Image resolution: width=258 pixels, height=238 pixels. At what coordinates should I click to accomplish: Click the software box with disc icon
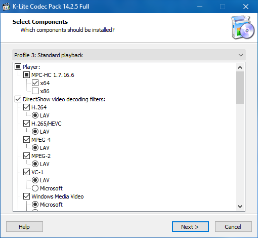242,27
